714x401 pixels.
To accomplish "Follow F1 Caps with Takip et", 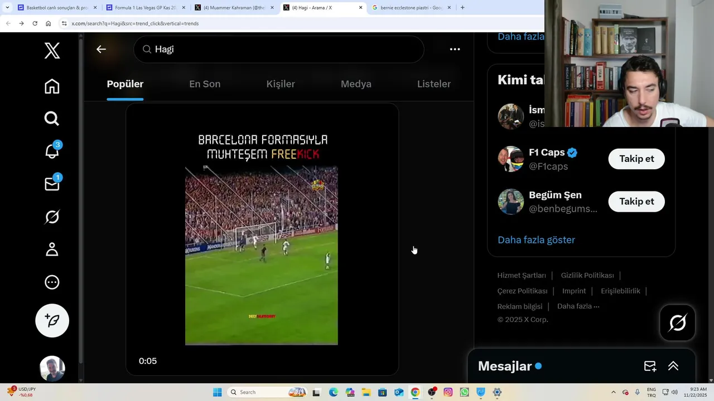I will pos(636,159).
